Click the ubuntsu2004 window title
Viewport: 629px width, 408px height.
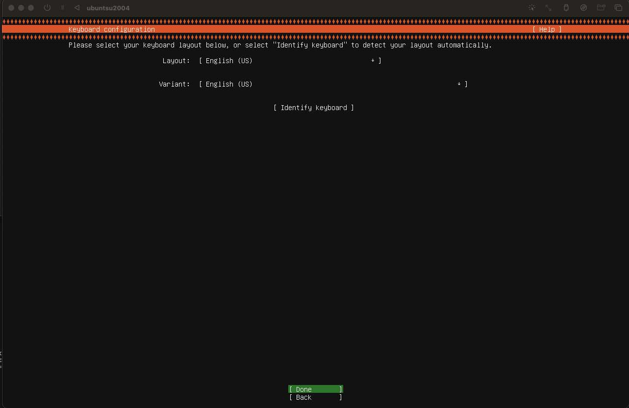108,8
